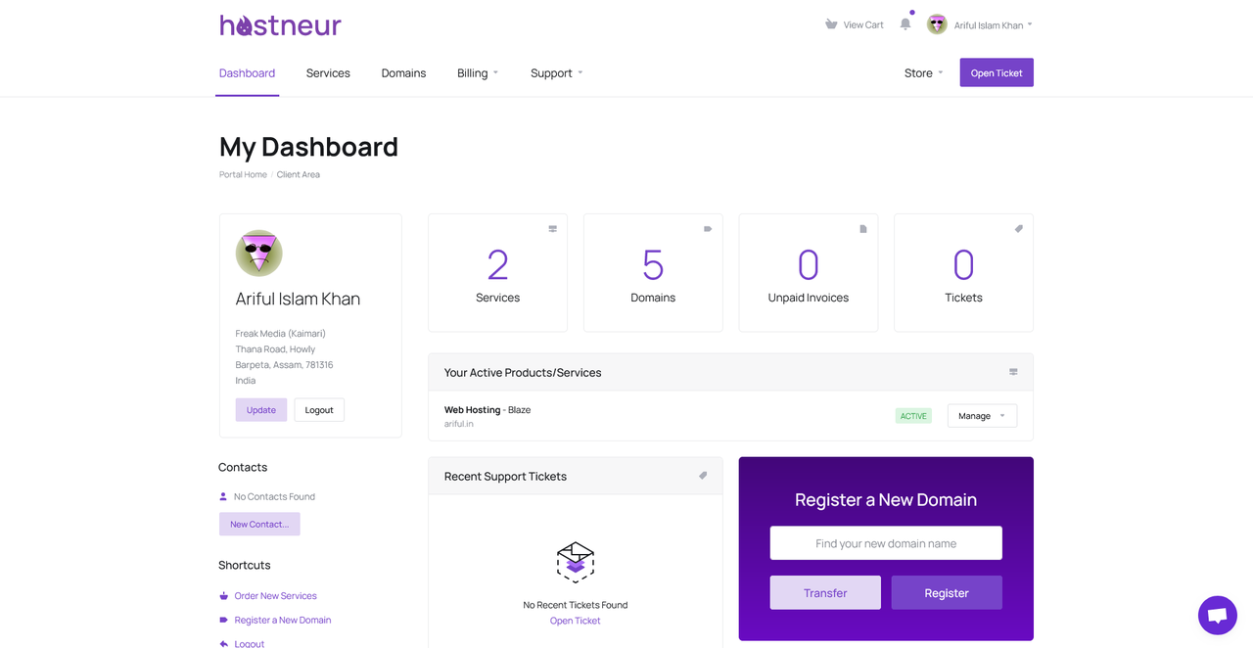Click icon in Your Active Products/Services header

1013,372
